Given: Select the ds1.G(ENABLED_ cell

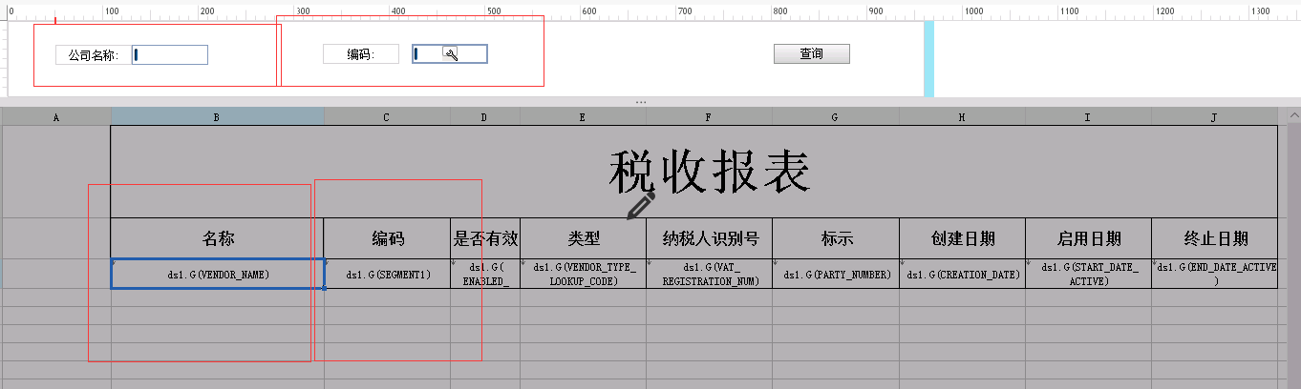Looking at the screenshot, I should point(485,274).
